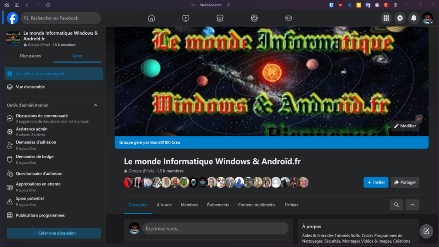The height and width of the screenshot is (247, 439).
Task: Click the Partager button
Action: 405,182
